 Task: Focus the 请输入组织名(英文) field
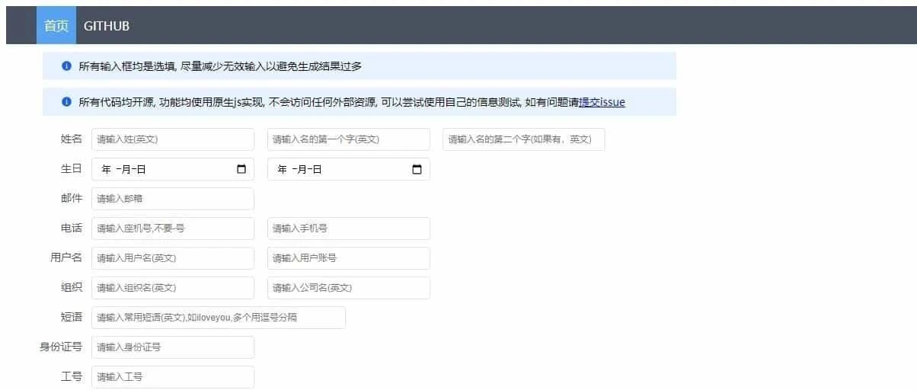pyautogui.click(x=173, y=288)
